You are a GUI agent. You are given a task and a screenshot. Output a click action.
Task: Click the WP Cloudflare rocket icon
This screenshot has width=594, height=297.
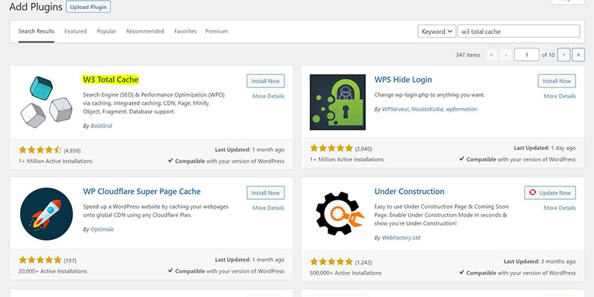tap(46, 214)
